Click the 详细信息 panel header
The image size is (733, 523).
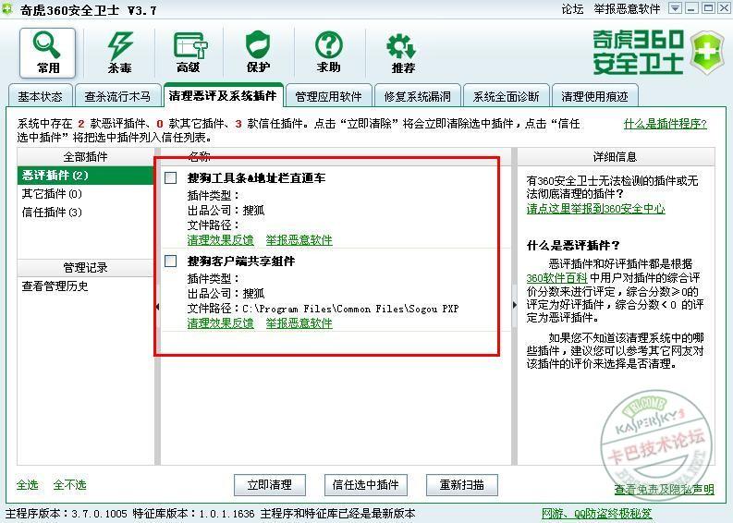[x=616, y=156]
